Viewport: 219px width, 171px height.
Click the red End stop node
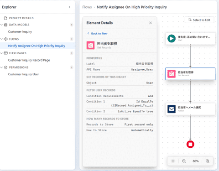point(190,144)
